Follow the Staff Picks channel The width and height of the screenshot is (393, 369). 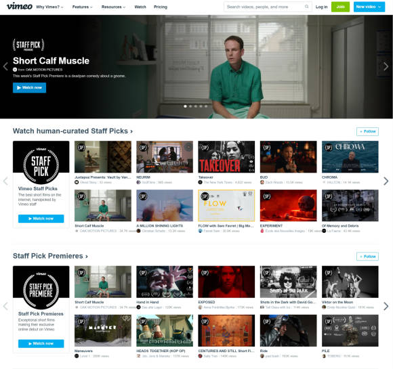[367, 131]
